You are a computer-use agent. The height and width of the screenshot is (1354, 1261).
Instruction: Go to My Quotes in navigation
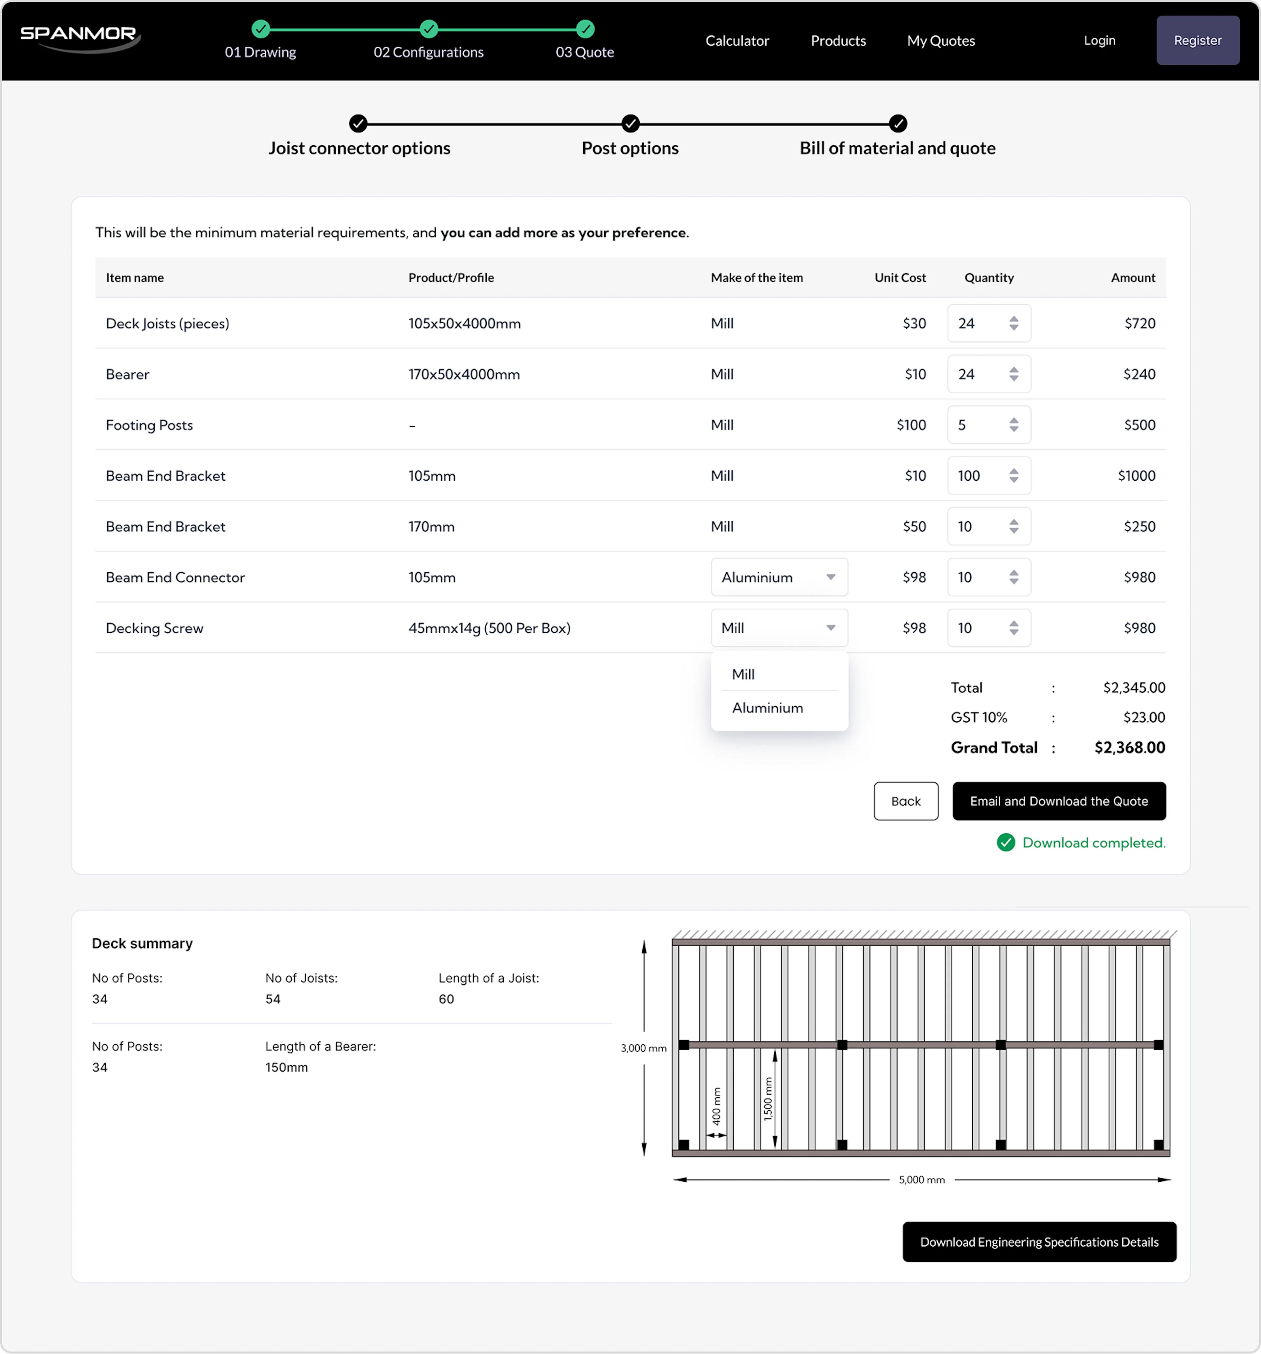click(x=941, y=41)
